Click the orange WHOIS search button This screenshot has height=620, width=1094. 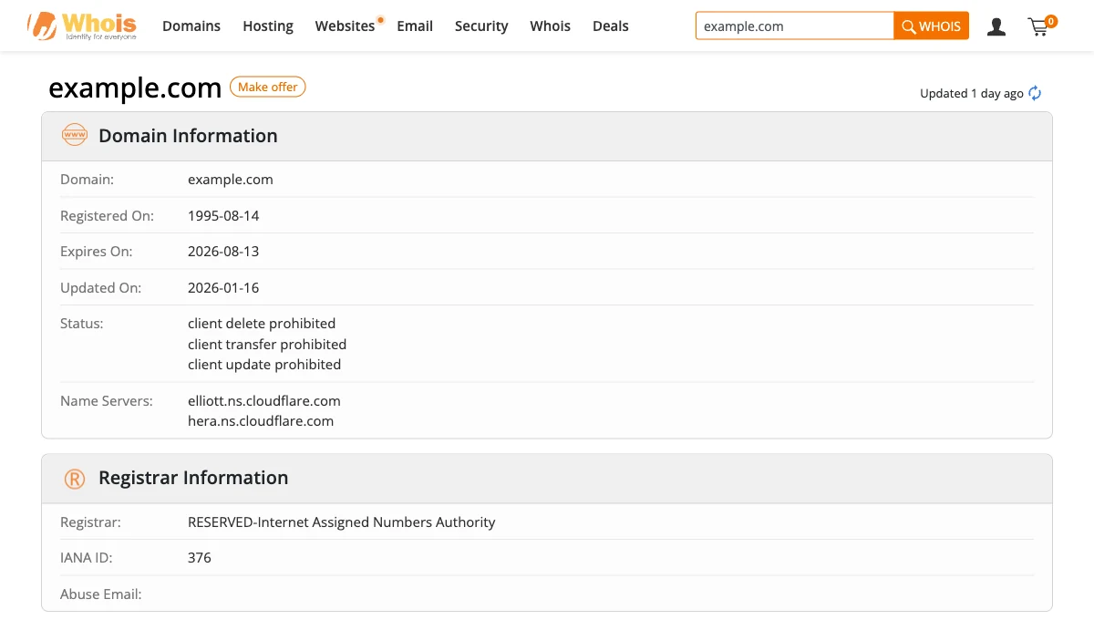(932, 26)
